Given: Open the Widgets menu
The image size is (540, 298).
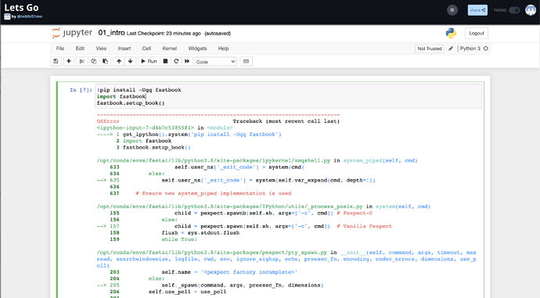Looking at the screenshot, I should point(197,48).
